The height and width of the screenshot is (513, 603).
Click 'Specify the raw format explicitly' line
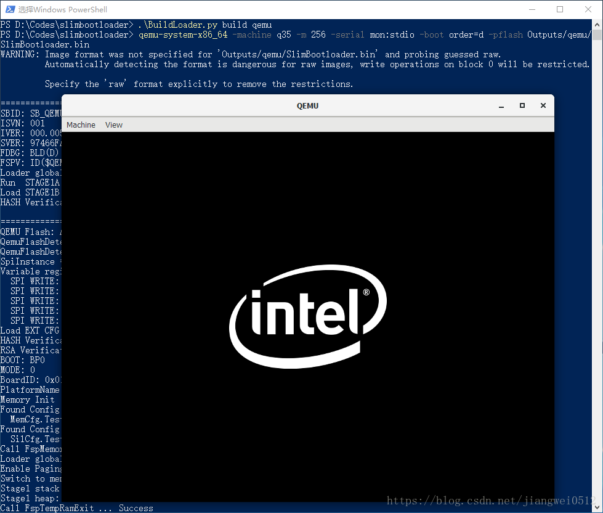click(x=199, y=84)
